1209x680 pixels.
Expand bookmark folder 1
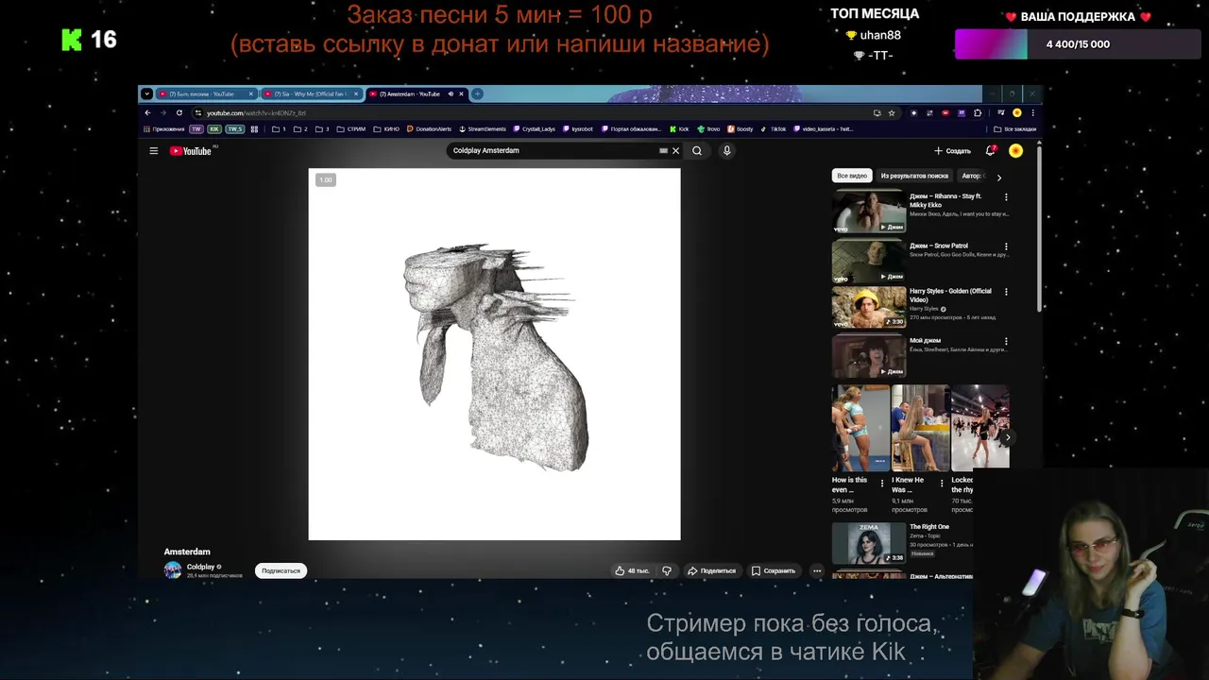[280, 128]
